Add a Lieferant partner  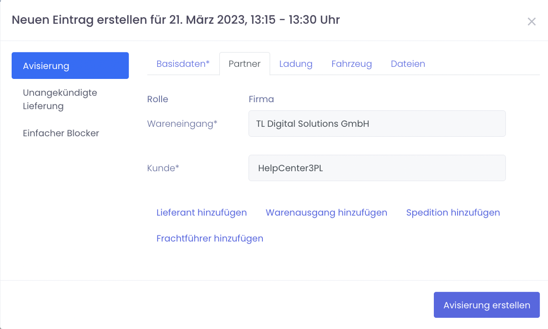(x=201, y=212)
